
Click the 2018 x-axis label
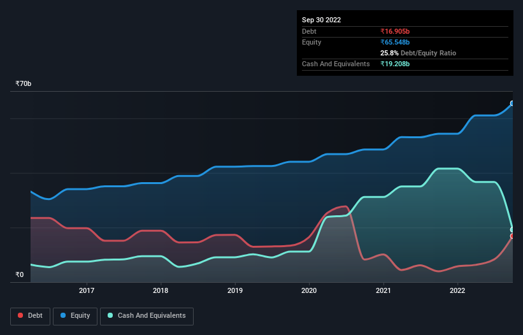pyautogui.click(x=161, y=290)
